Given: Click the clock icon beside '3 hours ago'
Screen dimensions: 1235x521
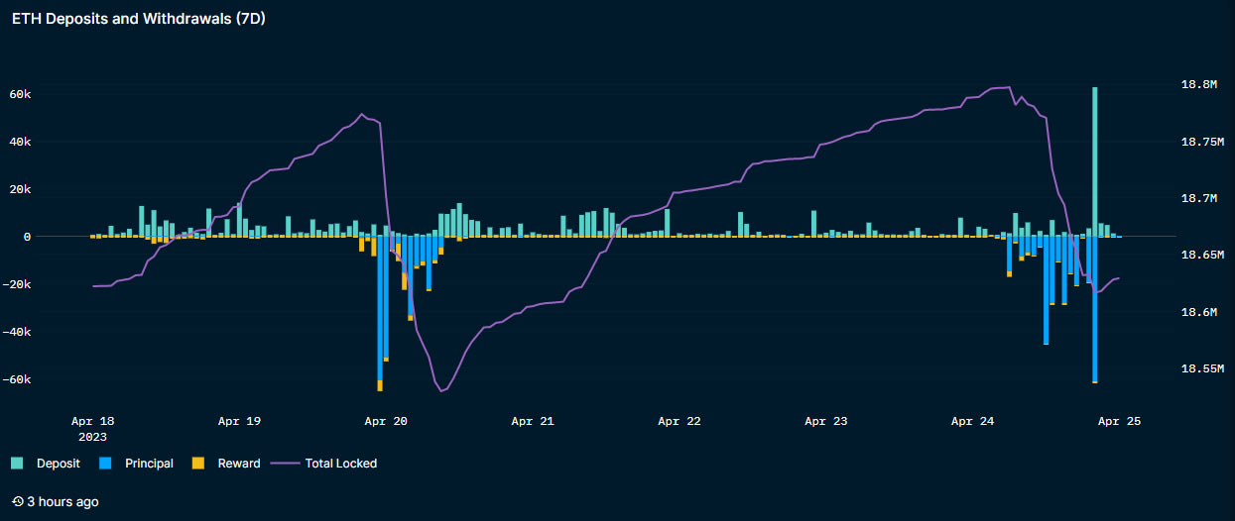Looking at the screenshot, I should [x=18, y=502].
